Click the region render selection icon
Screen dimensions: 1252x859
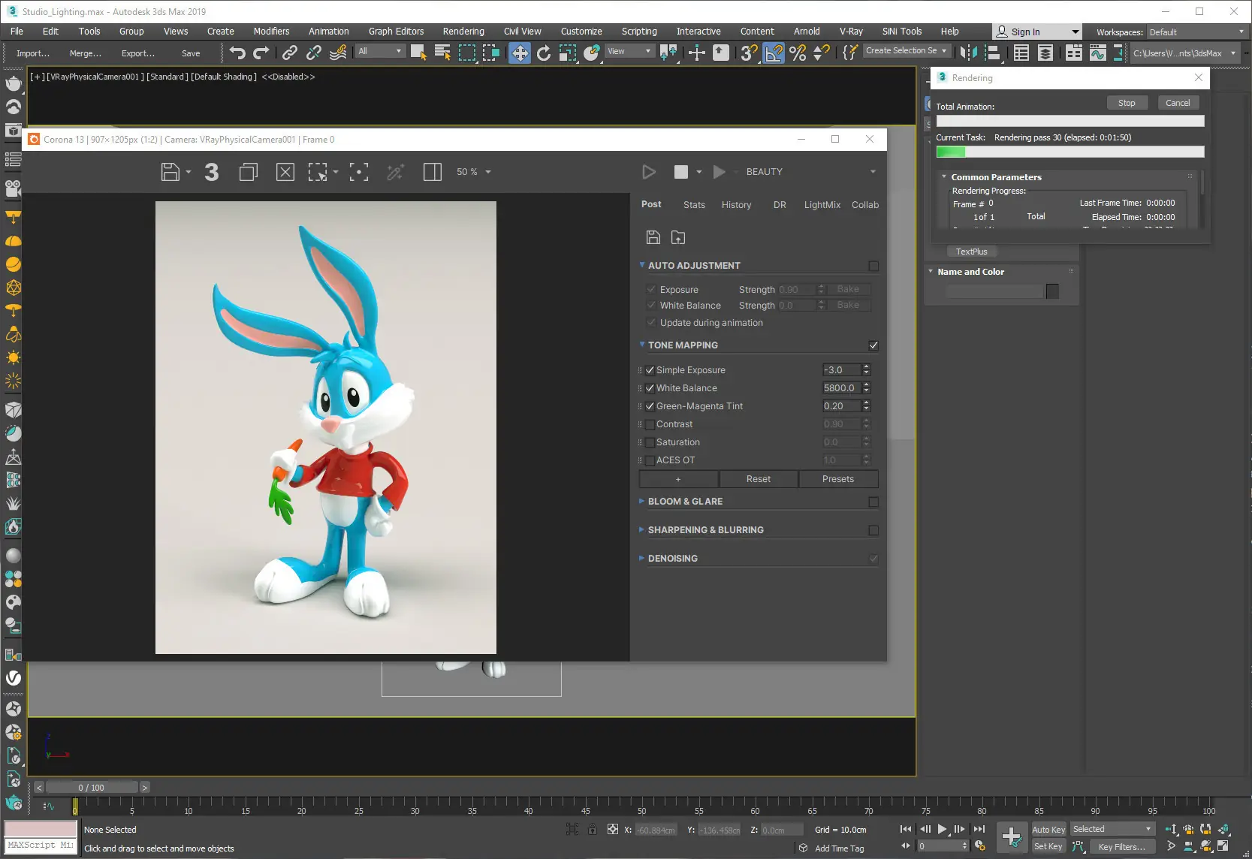point(318,172)
